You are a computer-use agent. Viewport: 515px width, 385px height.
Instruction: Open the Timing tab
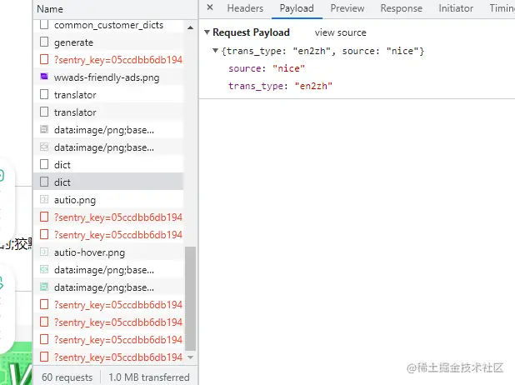(502, 8)
